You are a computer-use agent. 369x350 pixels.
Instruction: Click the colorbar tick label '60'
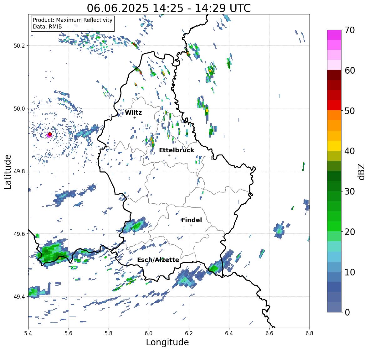pos(350,71)
